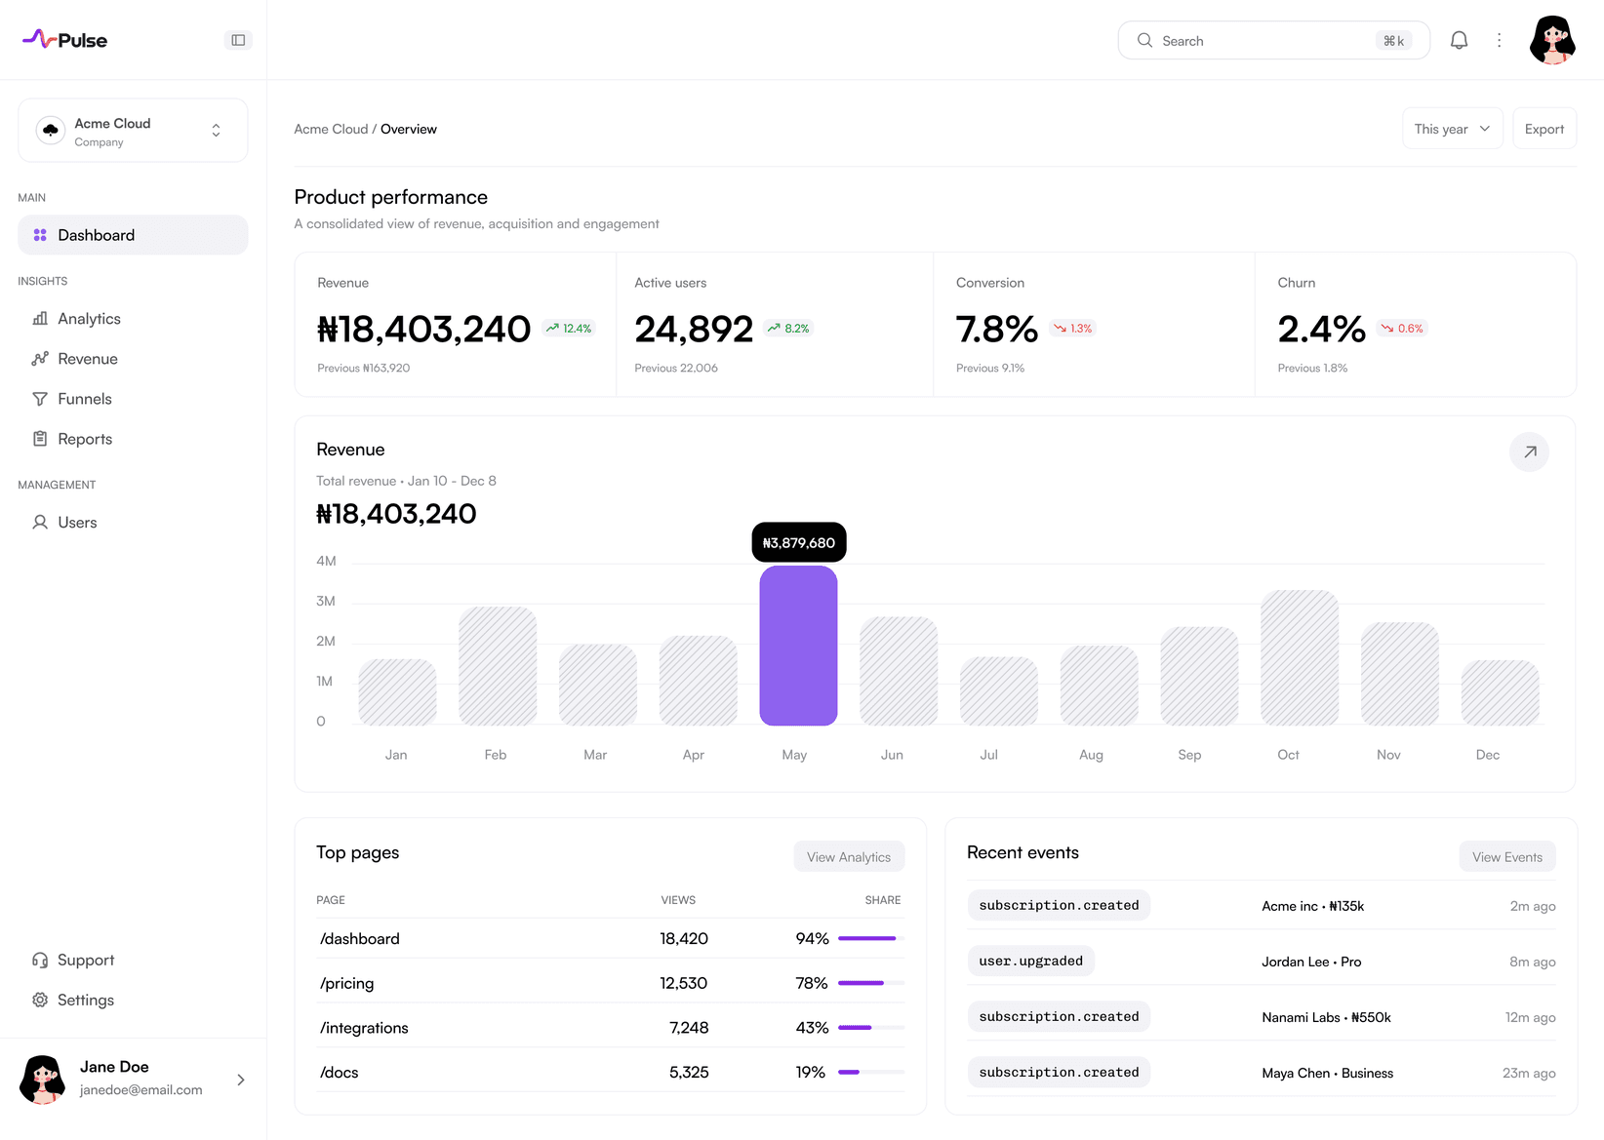Click the Settings gear icon
Image resolution: width=1604 pixels, height=1140 pixels.
(x=40, y=1000)
